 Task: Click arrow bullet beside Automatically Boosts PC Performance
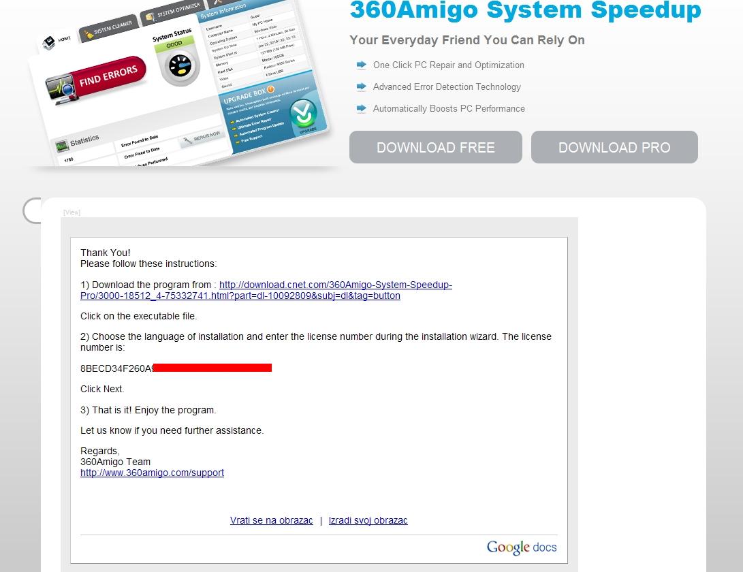point(361,109)
